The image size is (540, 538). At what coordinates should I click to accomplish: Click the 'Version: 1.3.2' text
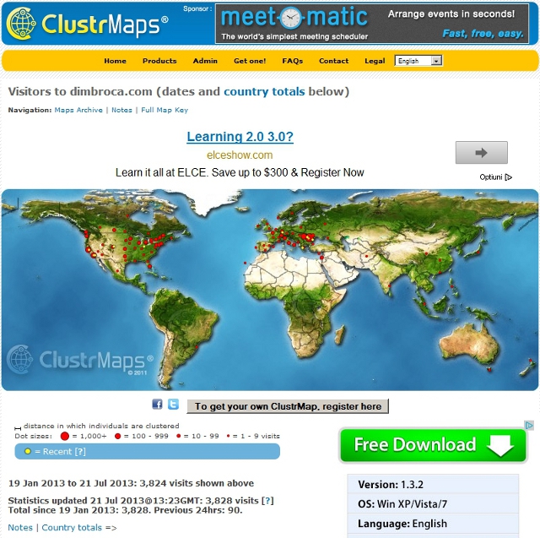391,485
